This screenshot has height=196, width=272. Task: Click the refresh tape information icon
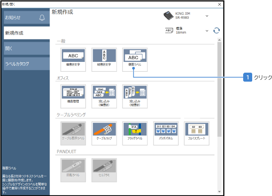pyautogui.click(x=217, y=30)
